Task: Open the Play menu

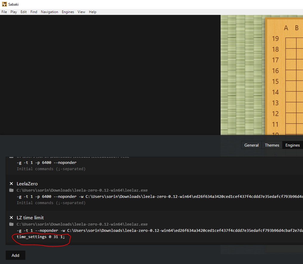Action: [13, 12]
